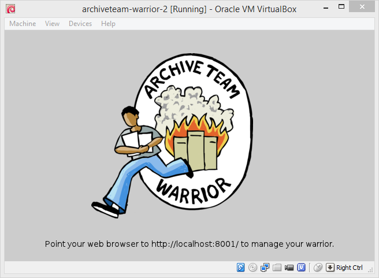Open the Devices menu
This screenshot has width=379, height=278.
click(x=80, y=24)
